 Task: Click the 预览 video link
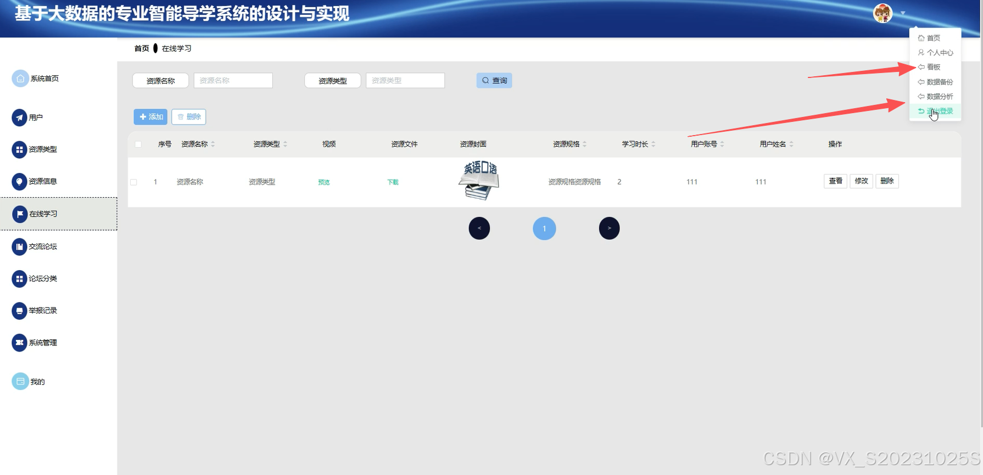(x=324, y=182)
